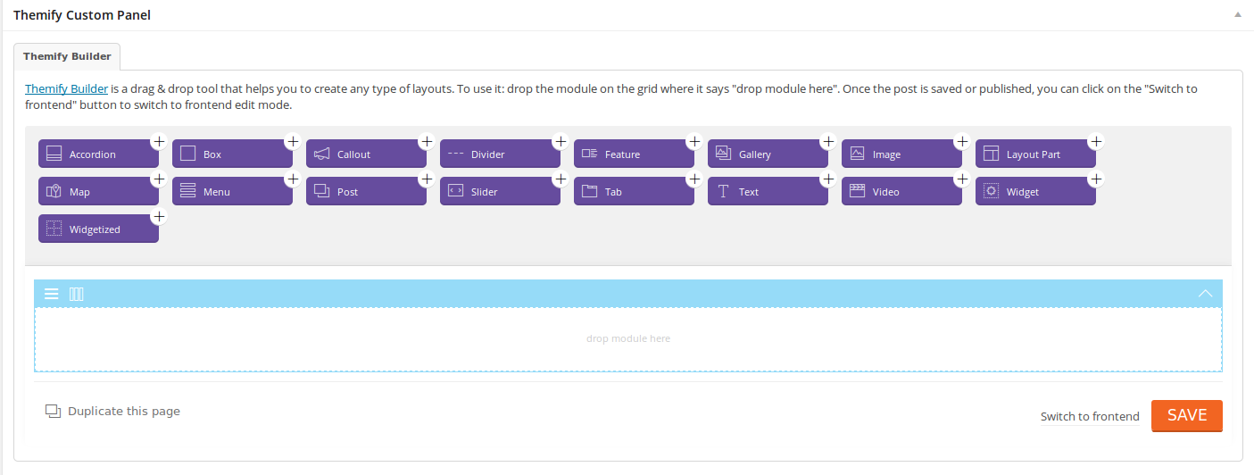Choose the Divider module

[x=500, y=154]
